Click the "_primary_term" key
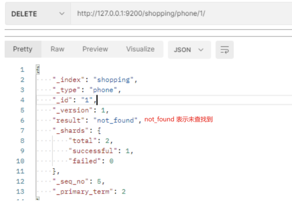This screenshot has width=292, height=208. point(81,191)
